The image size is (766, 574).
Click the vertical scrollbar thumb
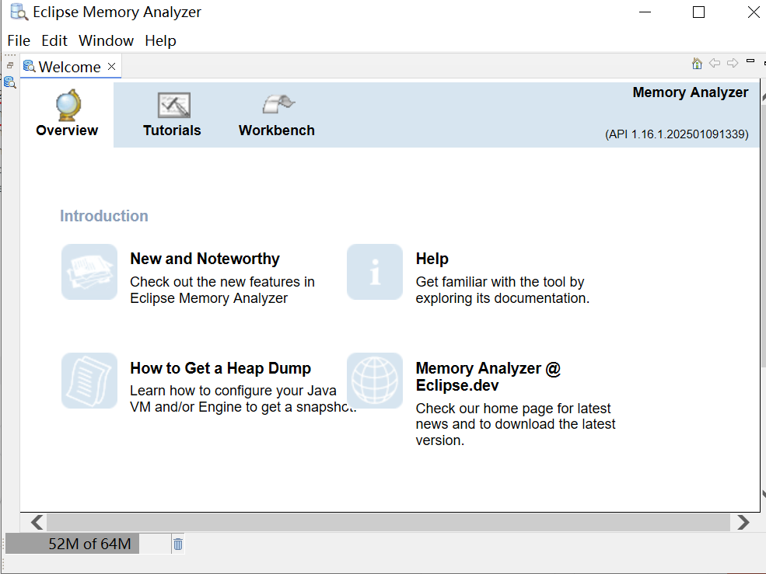(763, 235)
